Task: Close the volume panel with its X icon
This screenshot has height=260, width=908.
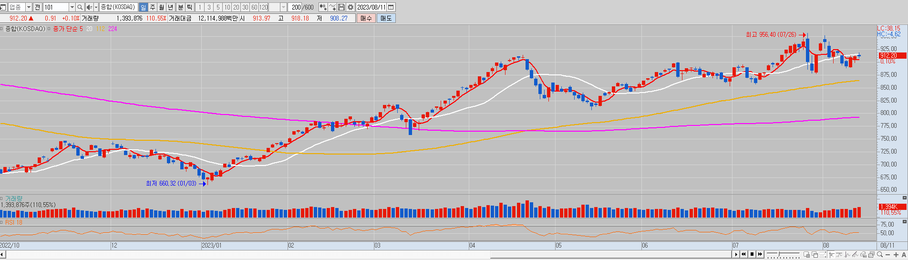Action: pyautogui.click(x=904, y=198)
